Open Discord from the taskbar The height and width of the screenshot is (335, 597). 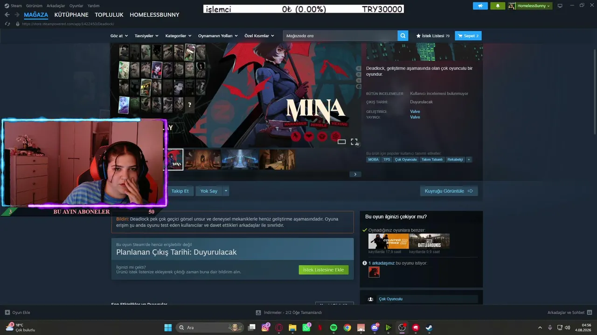(375, 328)
